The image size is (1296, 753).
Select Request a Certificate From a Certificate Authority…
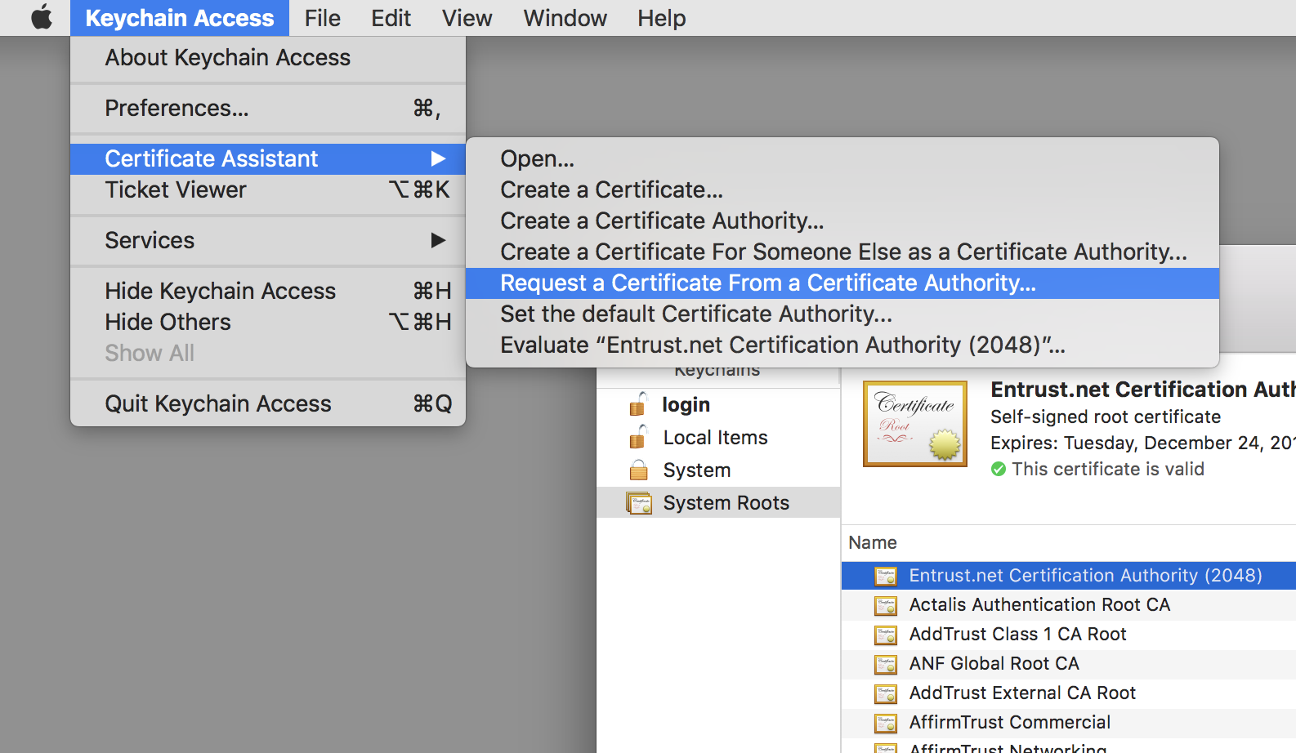(842, 283)
